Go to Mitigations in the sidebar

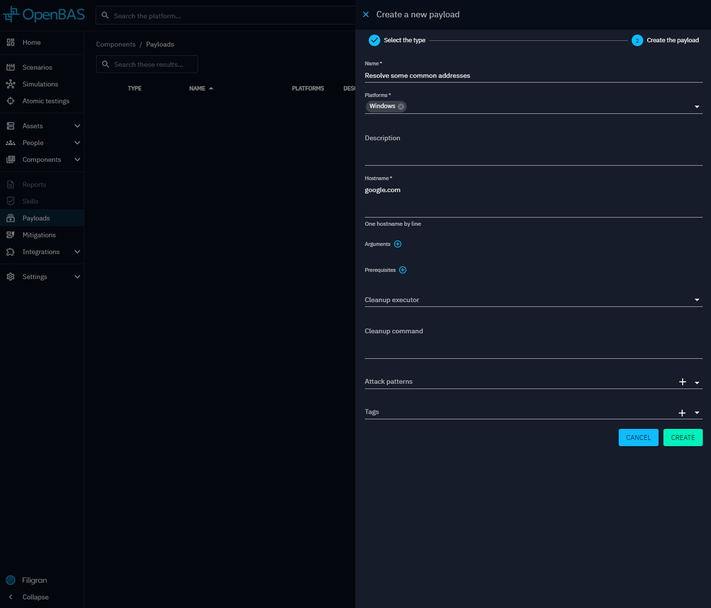(39, 235)
